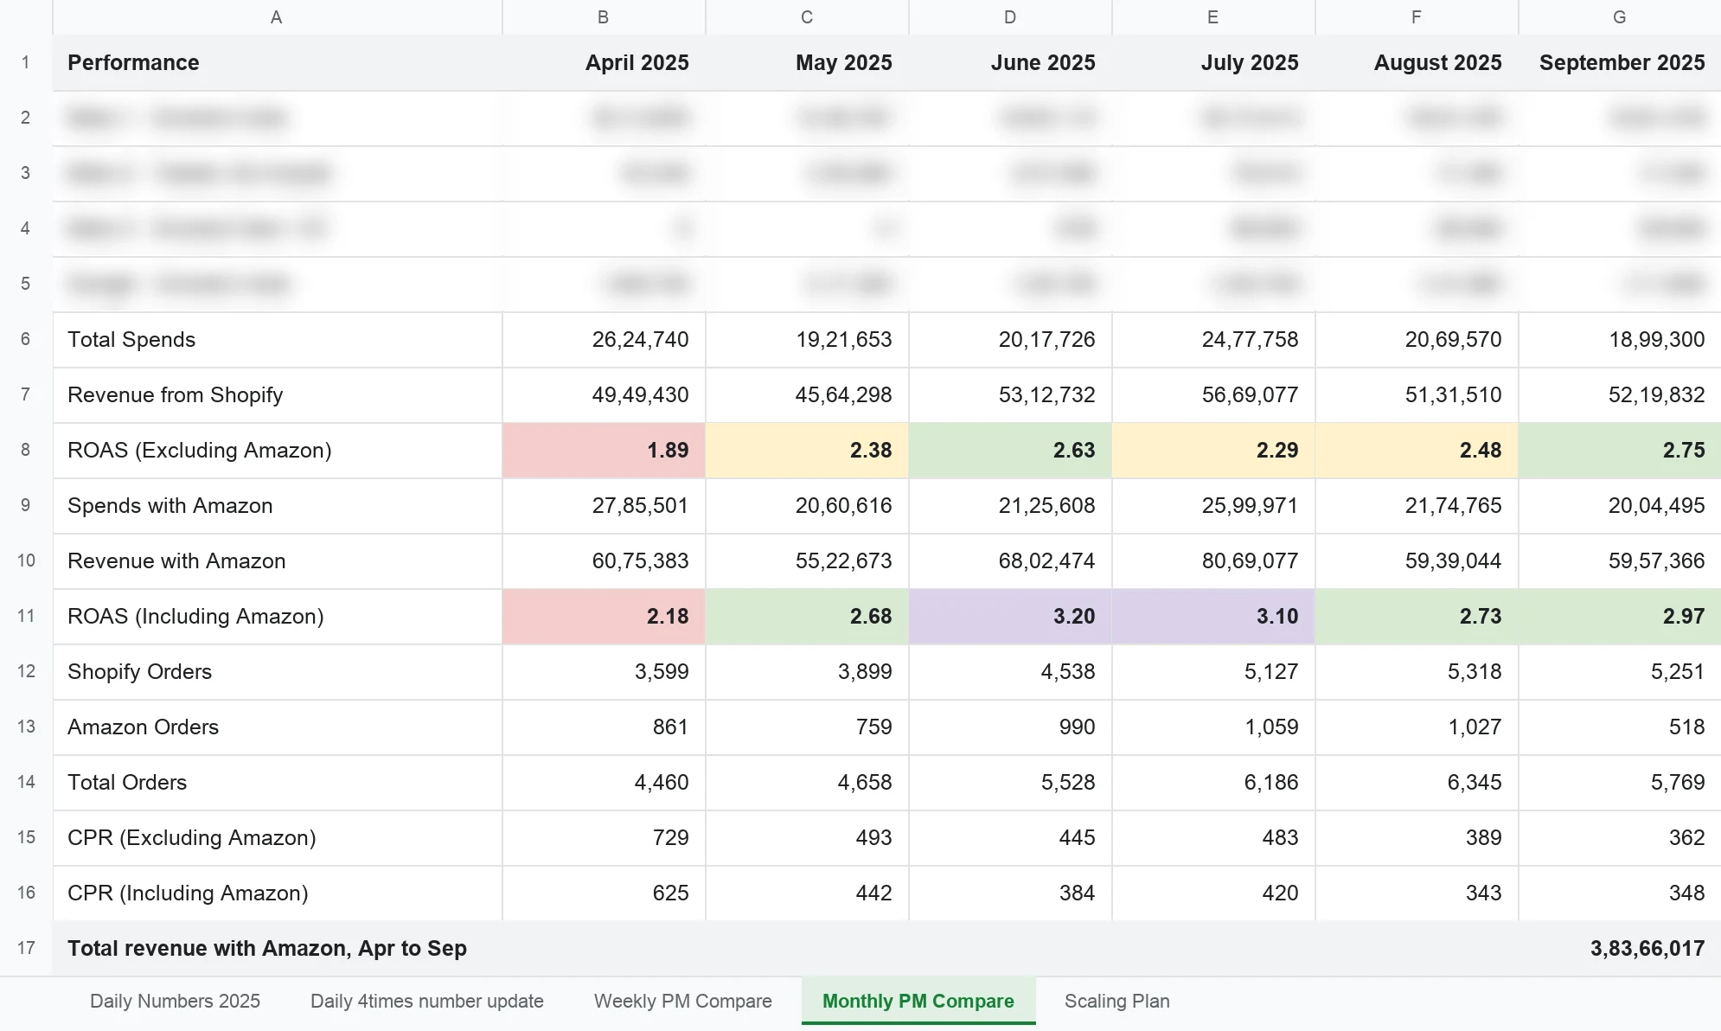The image size is (1721, 1031).
Task: Select row 8 header number
Action: click(26, 450)
